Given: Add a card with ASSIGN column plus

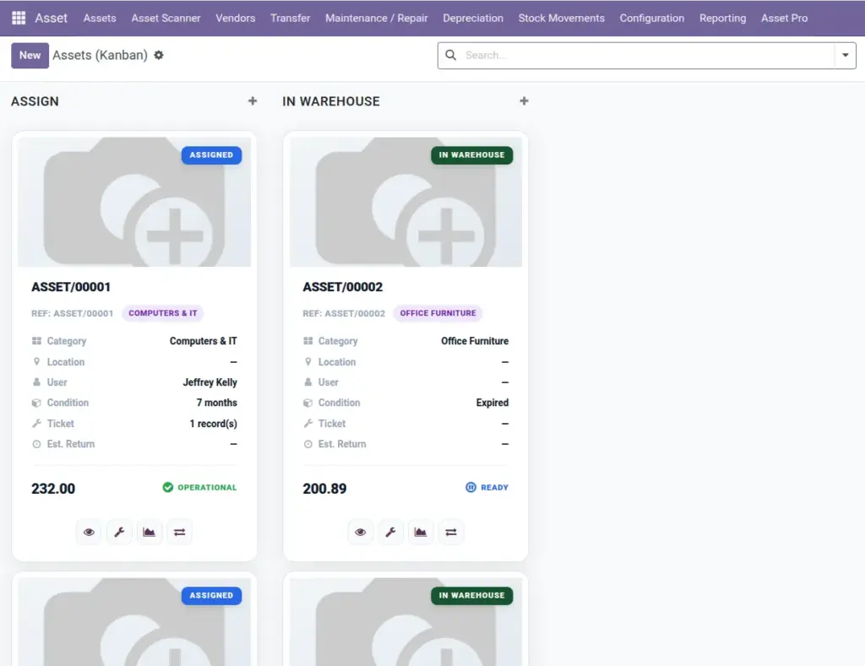Looking at the screenshot, I should pos(253,101).
